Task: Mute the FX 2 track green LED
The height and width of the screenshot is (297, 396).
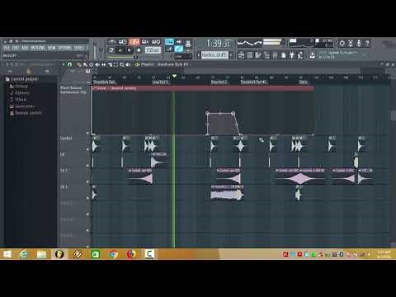Action: click(x=87, y=181)
